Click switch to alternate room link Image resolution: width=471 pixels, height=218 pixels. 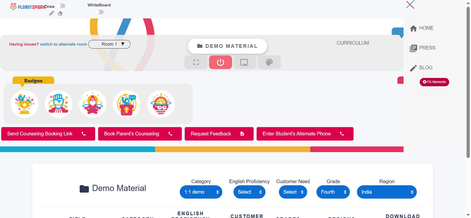pyautogui.click(x=64, y=44)
